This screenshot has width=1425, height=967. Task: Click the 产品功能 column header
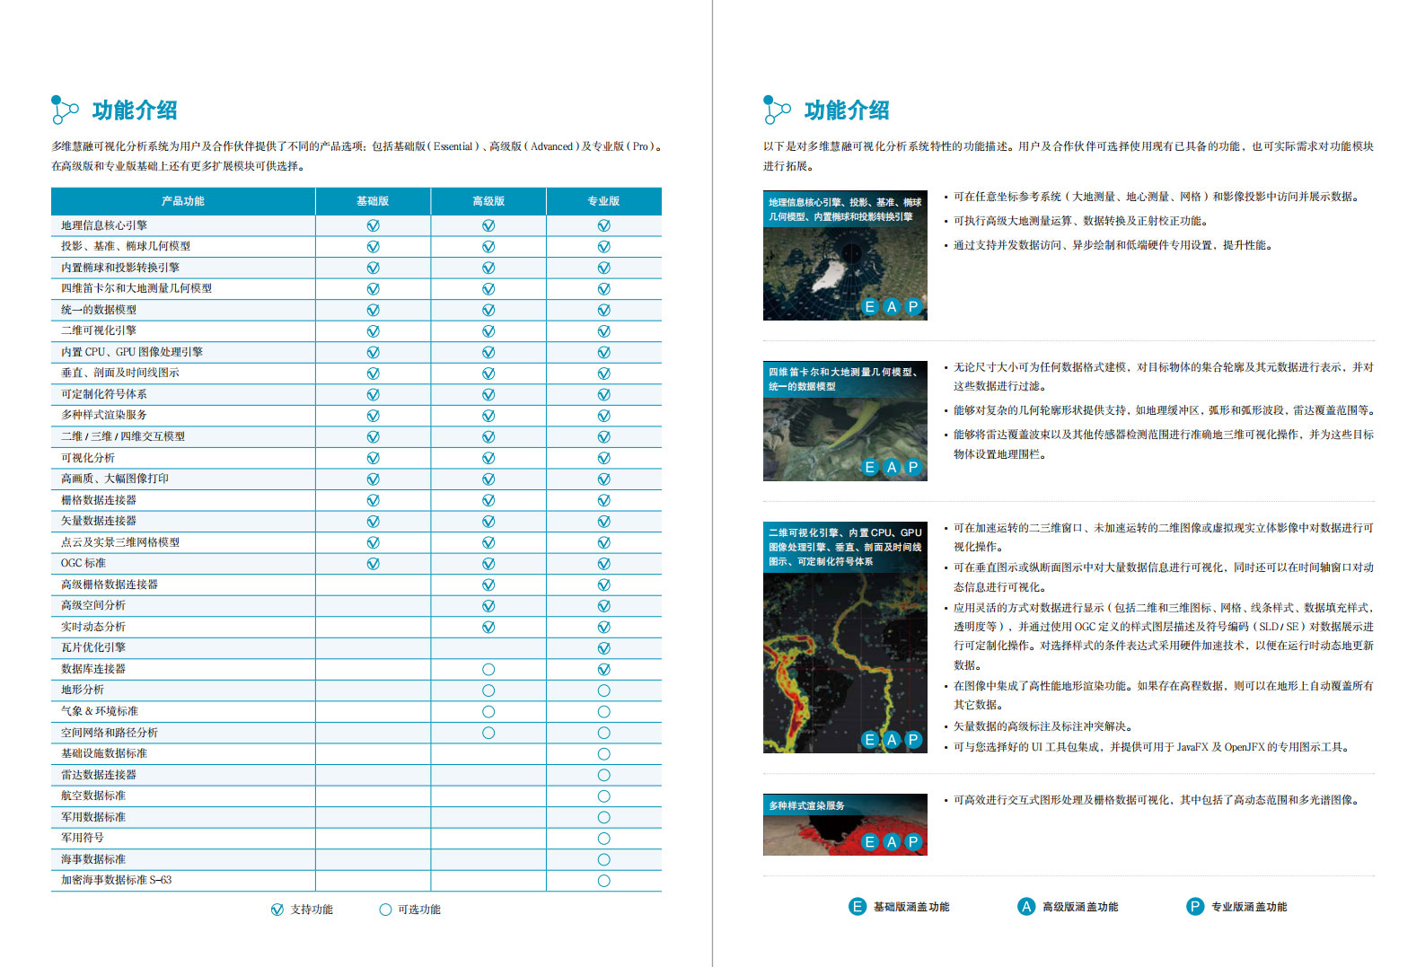(183, 201)
